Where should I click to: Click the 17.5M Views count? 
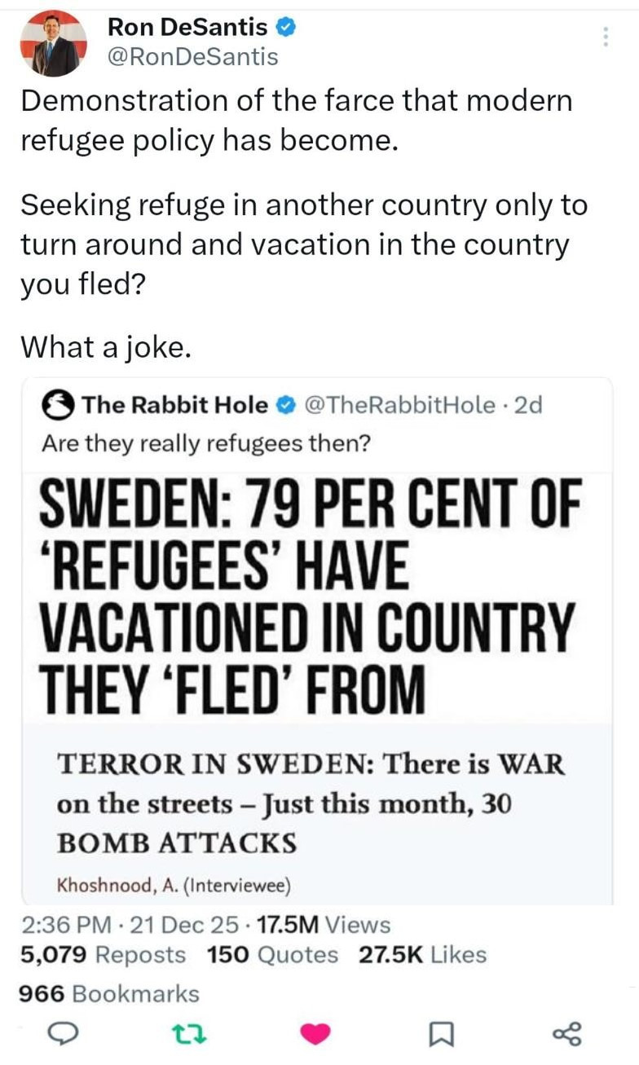click(324, 925)
